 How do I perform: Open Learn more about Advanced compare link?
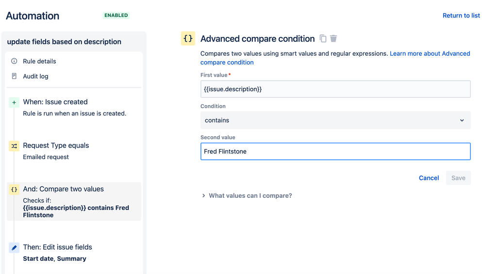click(x=430, y=53)
